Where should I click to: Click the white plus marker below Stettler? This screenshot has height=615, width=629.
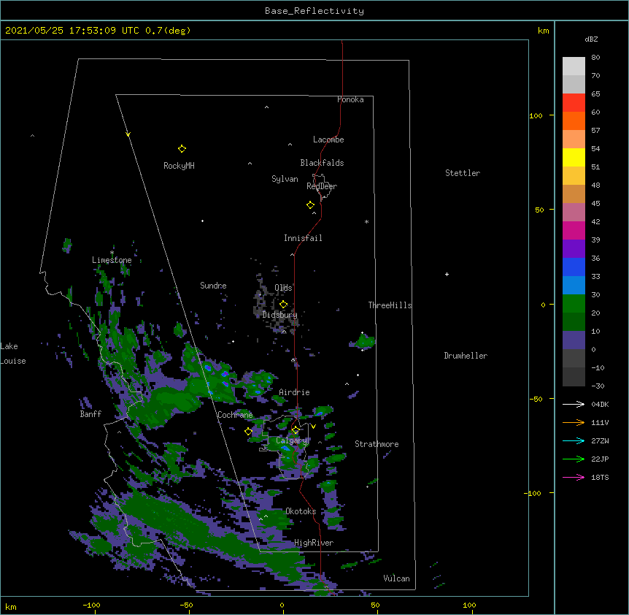447,274
